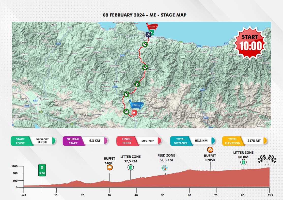The image size is (283, 200).
Task: Click the green direction arrow beside Yokuşdibi
Action: coord(145,67)
